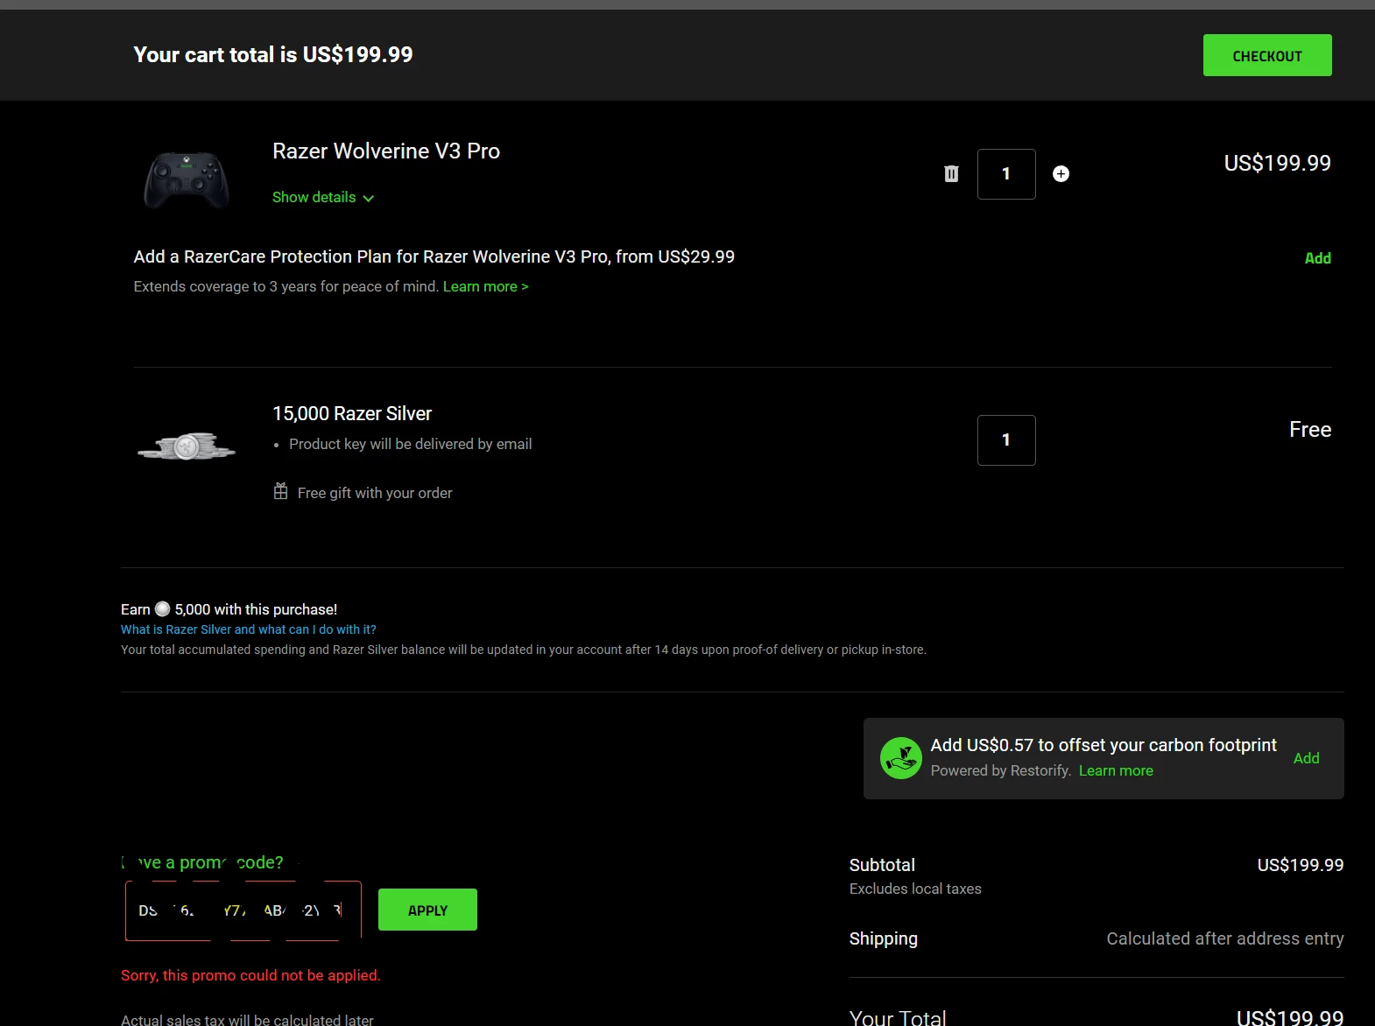Click the free gift box icon

(x=280, y=491)
